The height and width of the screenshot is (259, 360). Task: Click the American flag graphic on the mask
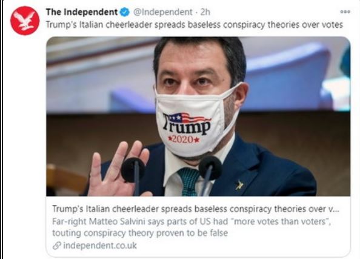pos(188,118)
